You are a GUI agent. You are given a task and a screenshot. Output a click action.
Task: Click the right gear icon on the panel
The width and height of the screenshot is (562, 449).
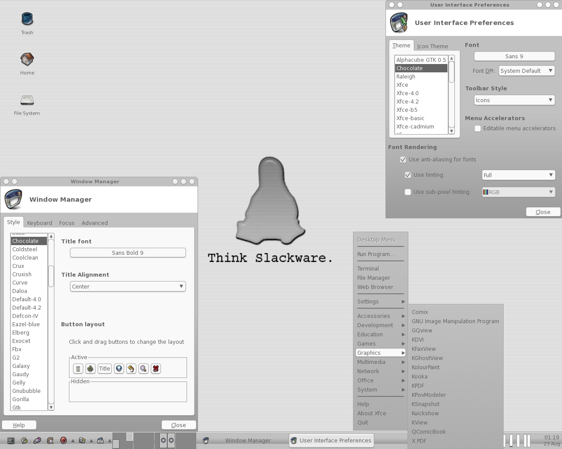pyautogui.click(x=171, y=440)
